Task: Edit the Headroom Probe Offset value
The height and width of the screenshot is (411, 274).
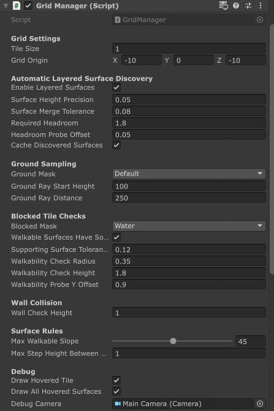Action: pyautogui.click(x=189, y=135)
